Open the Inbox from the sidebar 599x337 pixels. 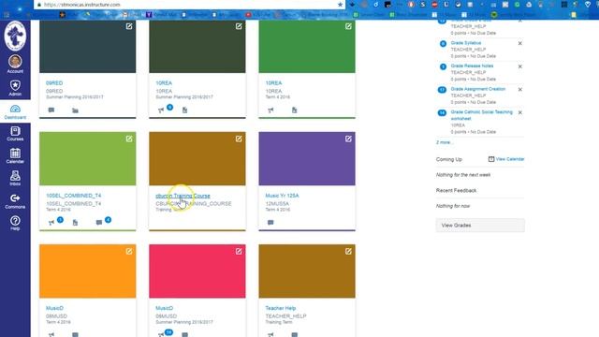point(15,179)
